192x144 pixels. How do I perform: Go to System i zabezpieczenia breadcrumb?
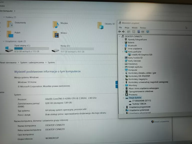click(x=32, y=62)
